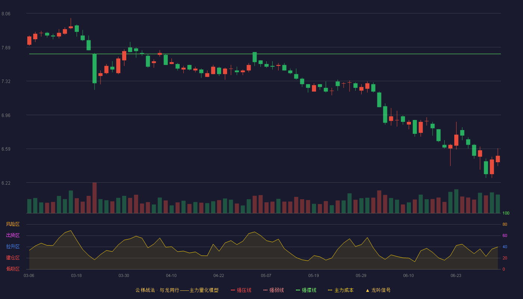This screenshot has height=299, width=523.
Task: Click the 05-19 date label
Action: 314,275
